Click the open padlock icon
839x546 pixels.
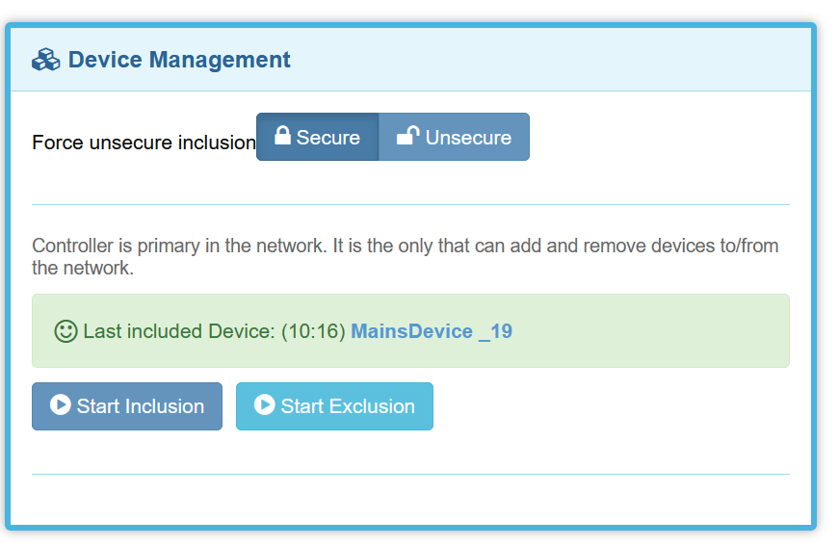coord(407,136)
